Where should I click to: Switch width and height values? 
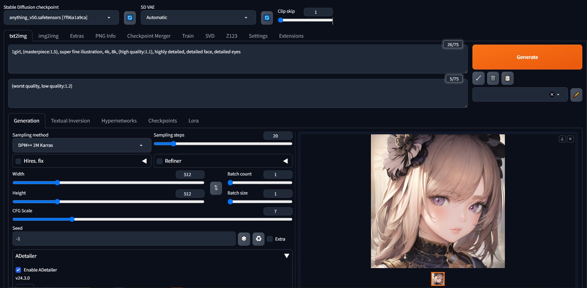point(216,188)
